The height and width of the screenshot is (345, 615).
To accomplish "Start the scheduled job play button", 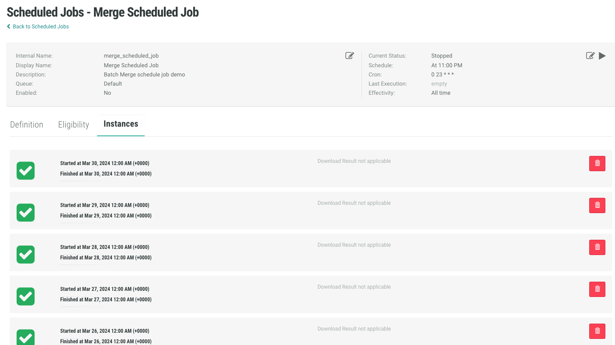I will 602,56.
